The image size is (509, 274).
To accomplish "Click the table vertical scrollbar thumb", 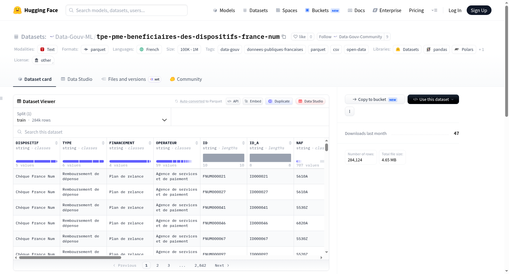I will 326,147.
